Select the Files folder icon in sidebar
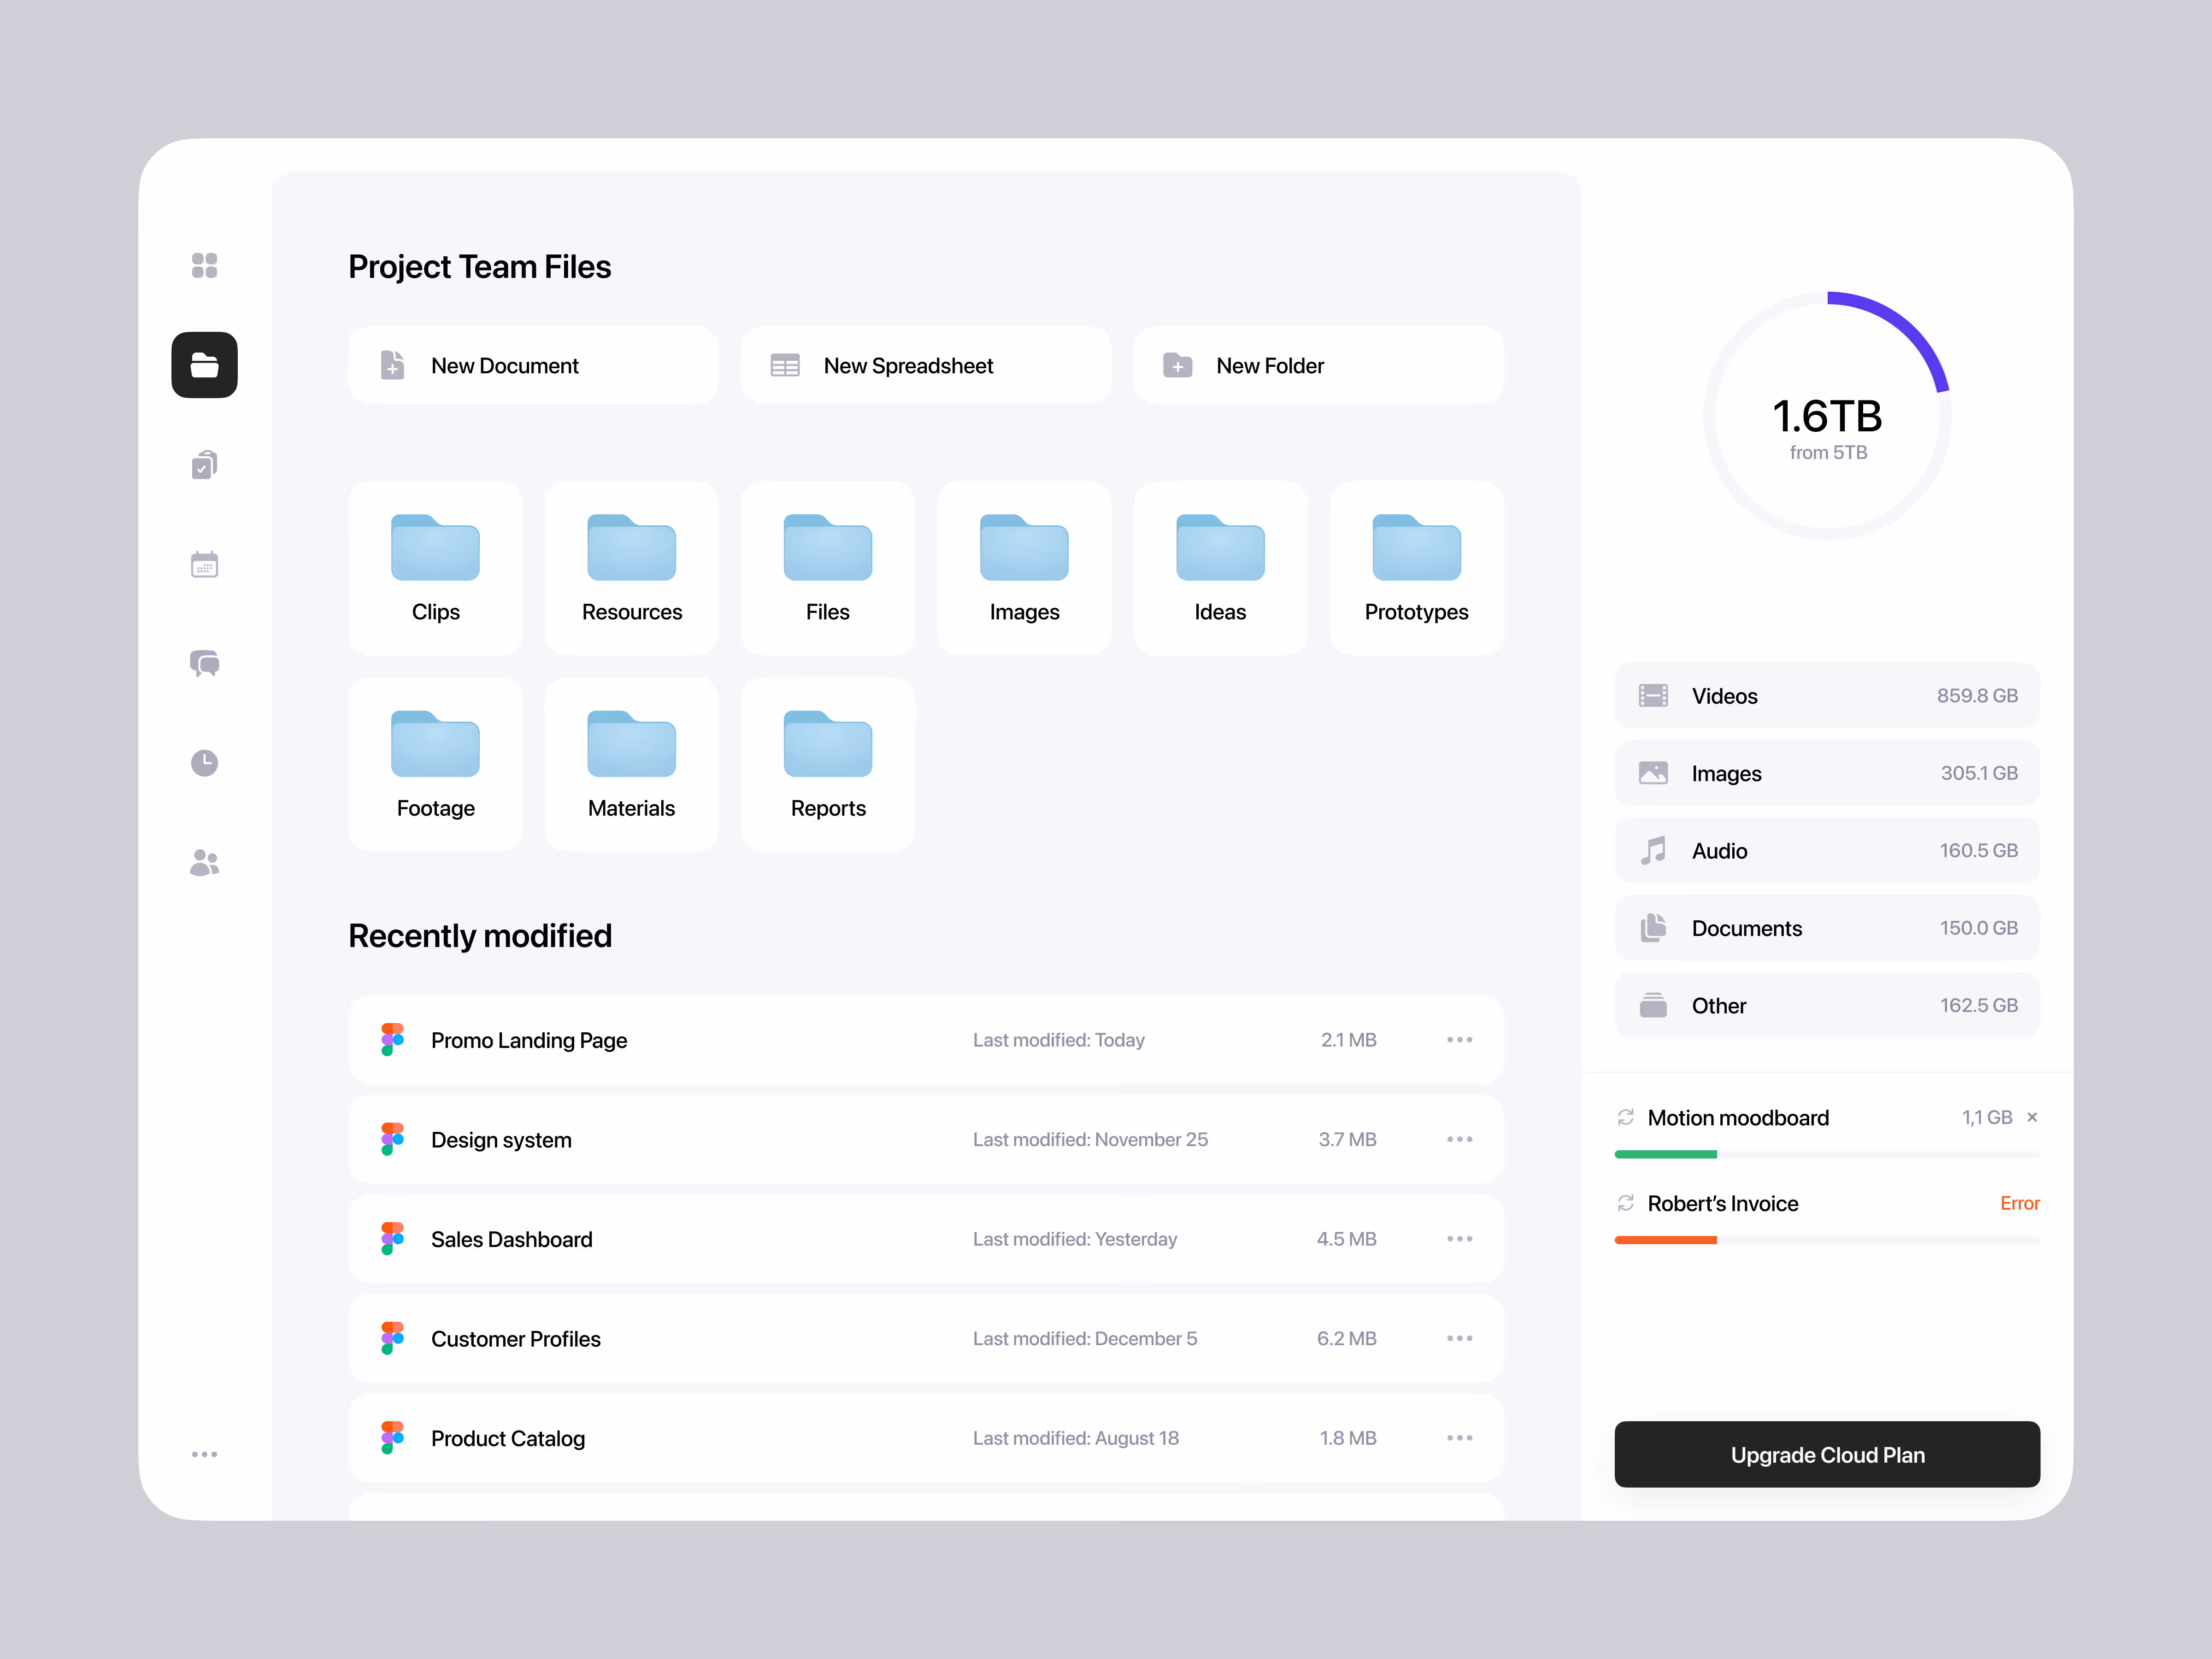2212x1659 pixels. pyautogui.click(x=204, y=365)
